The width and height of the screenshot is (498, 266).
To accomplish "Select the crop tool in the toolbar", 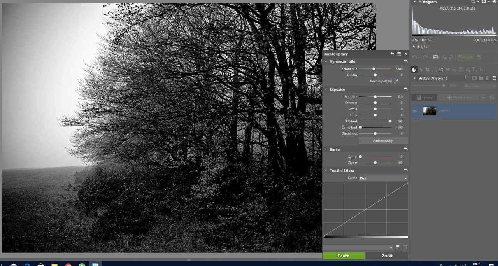I will click(x=428, y=70).
